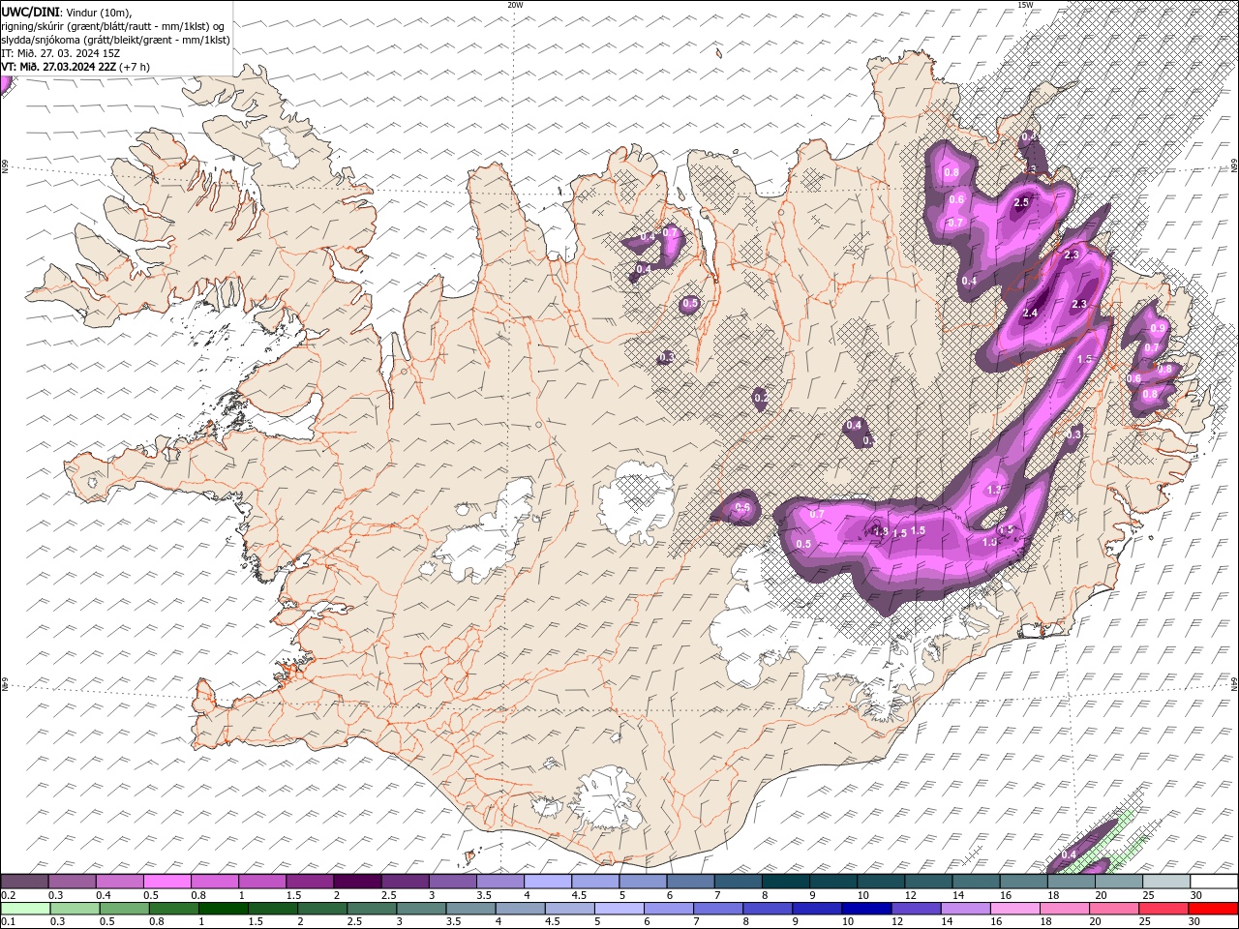Pick the grey-purple 0.2 swatch in snow scale

(24, 881)
